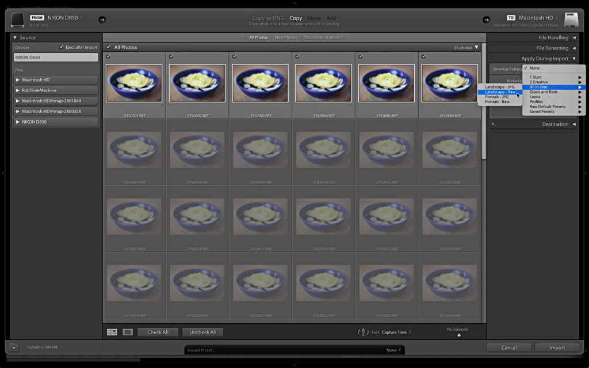Uncheck the photo _SYL0003.NEF checkbox
The width and height of the screenshot is (589, 368).
[x=235, y=56]
